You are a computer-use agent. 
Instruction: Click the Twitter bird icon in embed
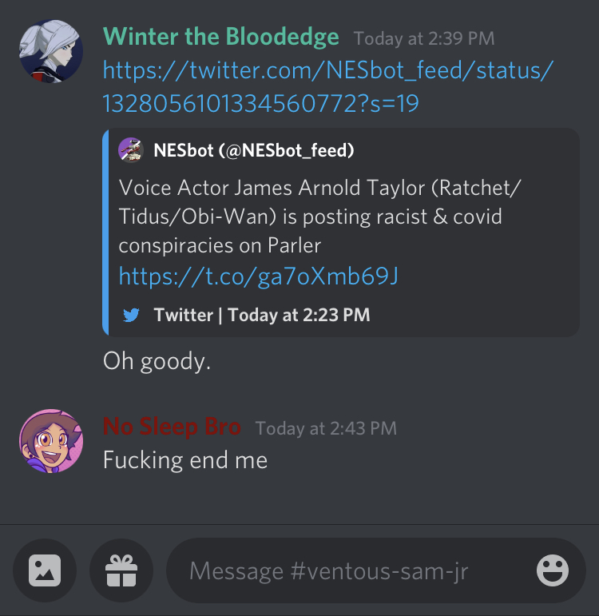131,315
